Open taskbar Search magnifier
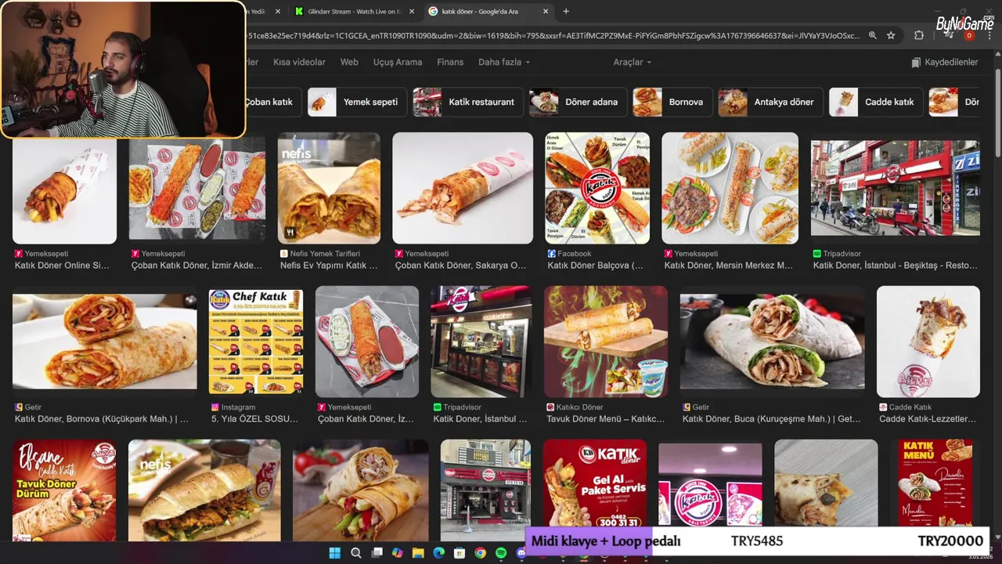The image size is (1002, 564). coord(356,553)
